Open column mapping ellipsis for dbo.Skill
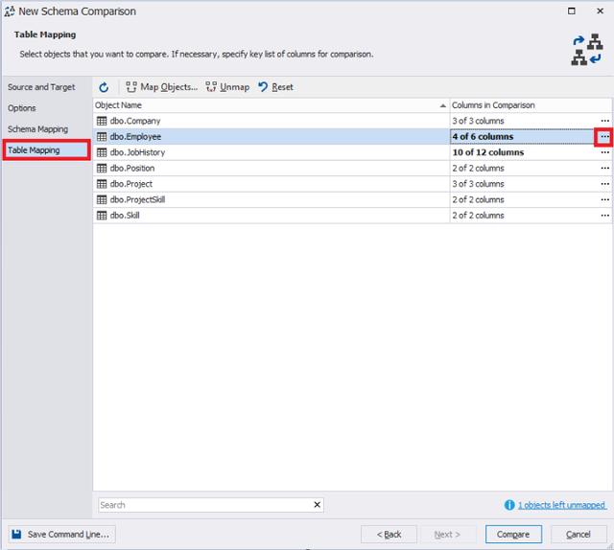This screenshot has height=550, width=614. pyautogui.click(x=604, y=216)
